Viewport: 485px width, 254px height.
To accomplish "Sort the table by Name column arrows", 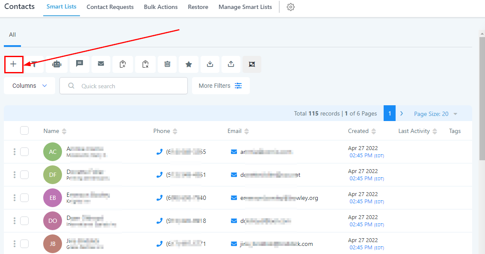I will pos(64,131).
